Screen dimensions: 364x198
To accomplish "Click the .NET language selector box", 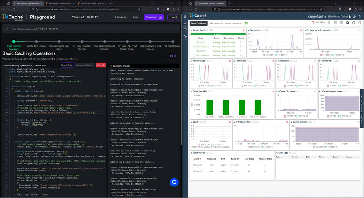I will (x=172, y=56).
